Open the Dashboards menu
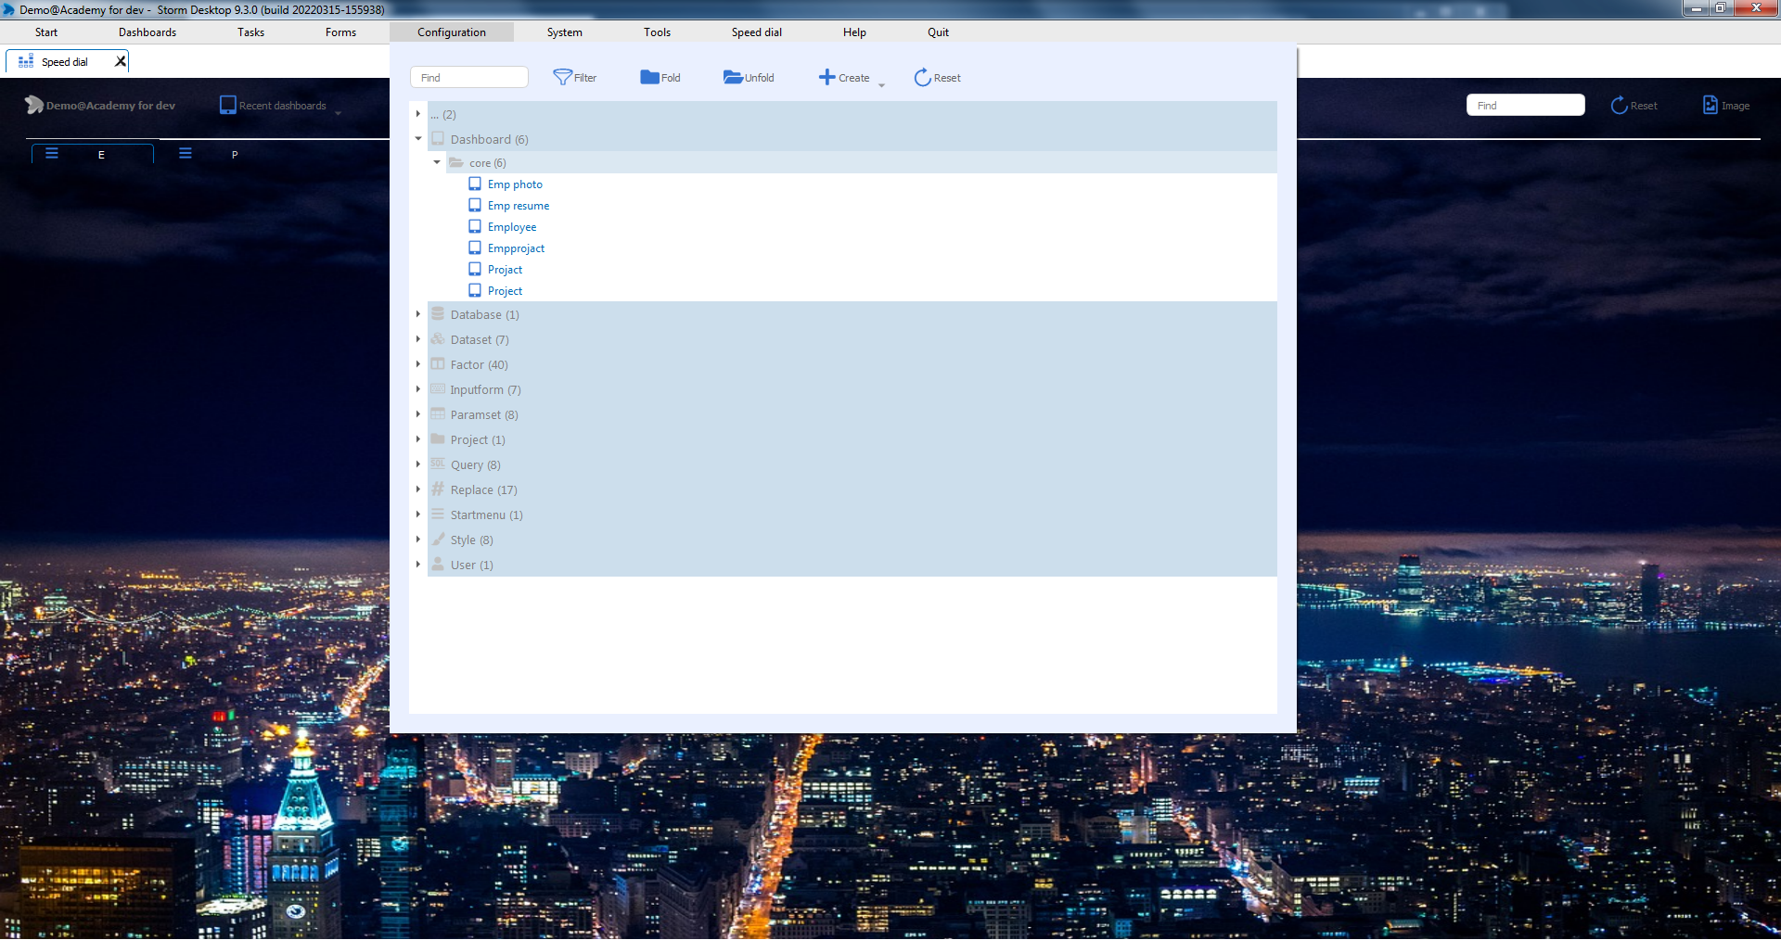 [147, 32]
